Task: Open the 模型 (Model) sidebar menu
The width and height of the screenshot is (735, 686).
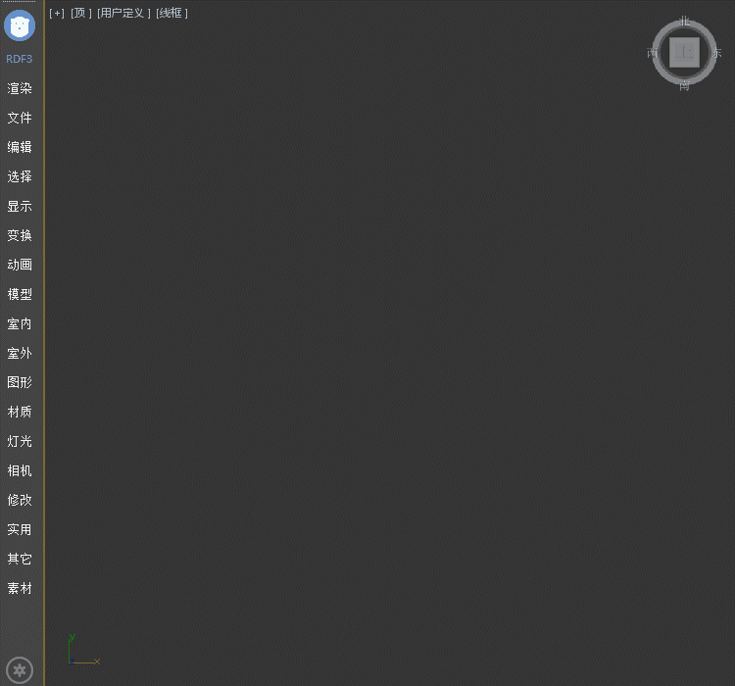Action: click(20, 294)
